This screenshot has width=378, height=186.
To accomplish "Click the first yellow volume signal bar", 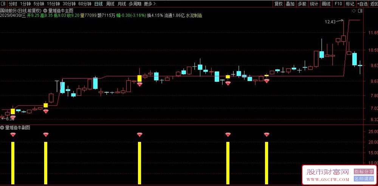I will coord(13,163).
